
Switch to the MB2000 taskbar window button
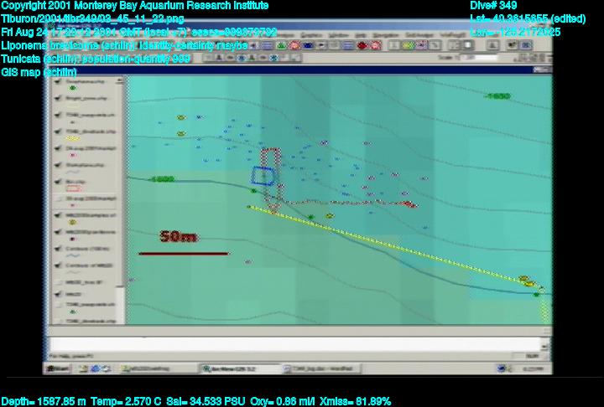[158, 368]
